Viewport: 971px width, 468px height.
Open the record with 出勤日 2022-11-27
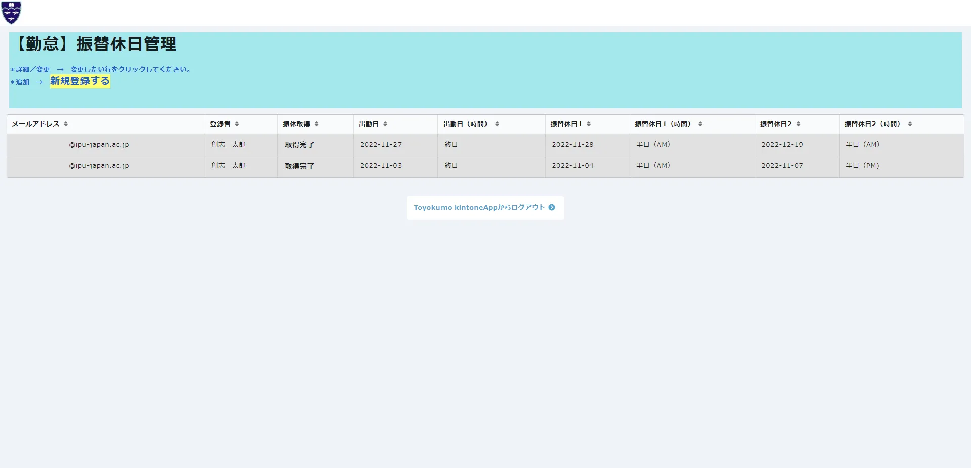point(381,145)
